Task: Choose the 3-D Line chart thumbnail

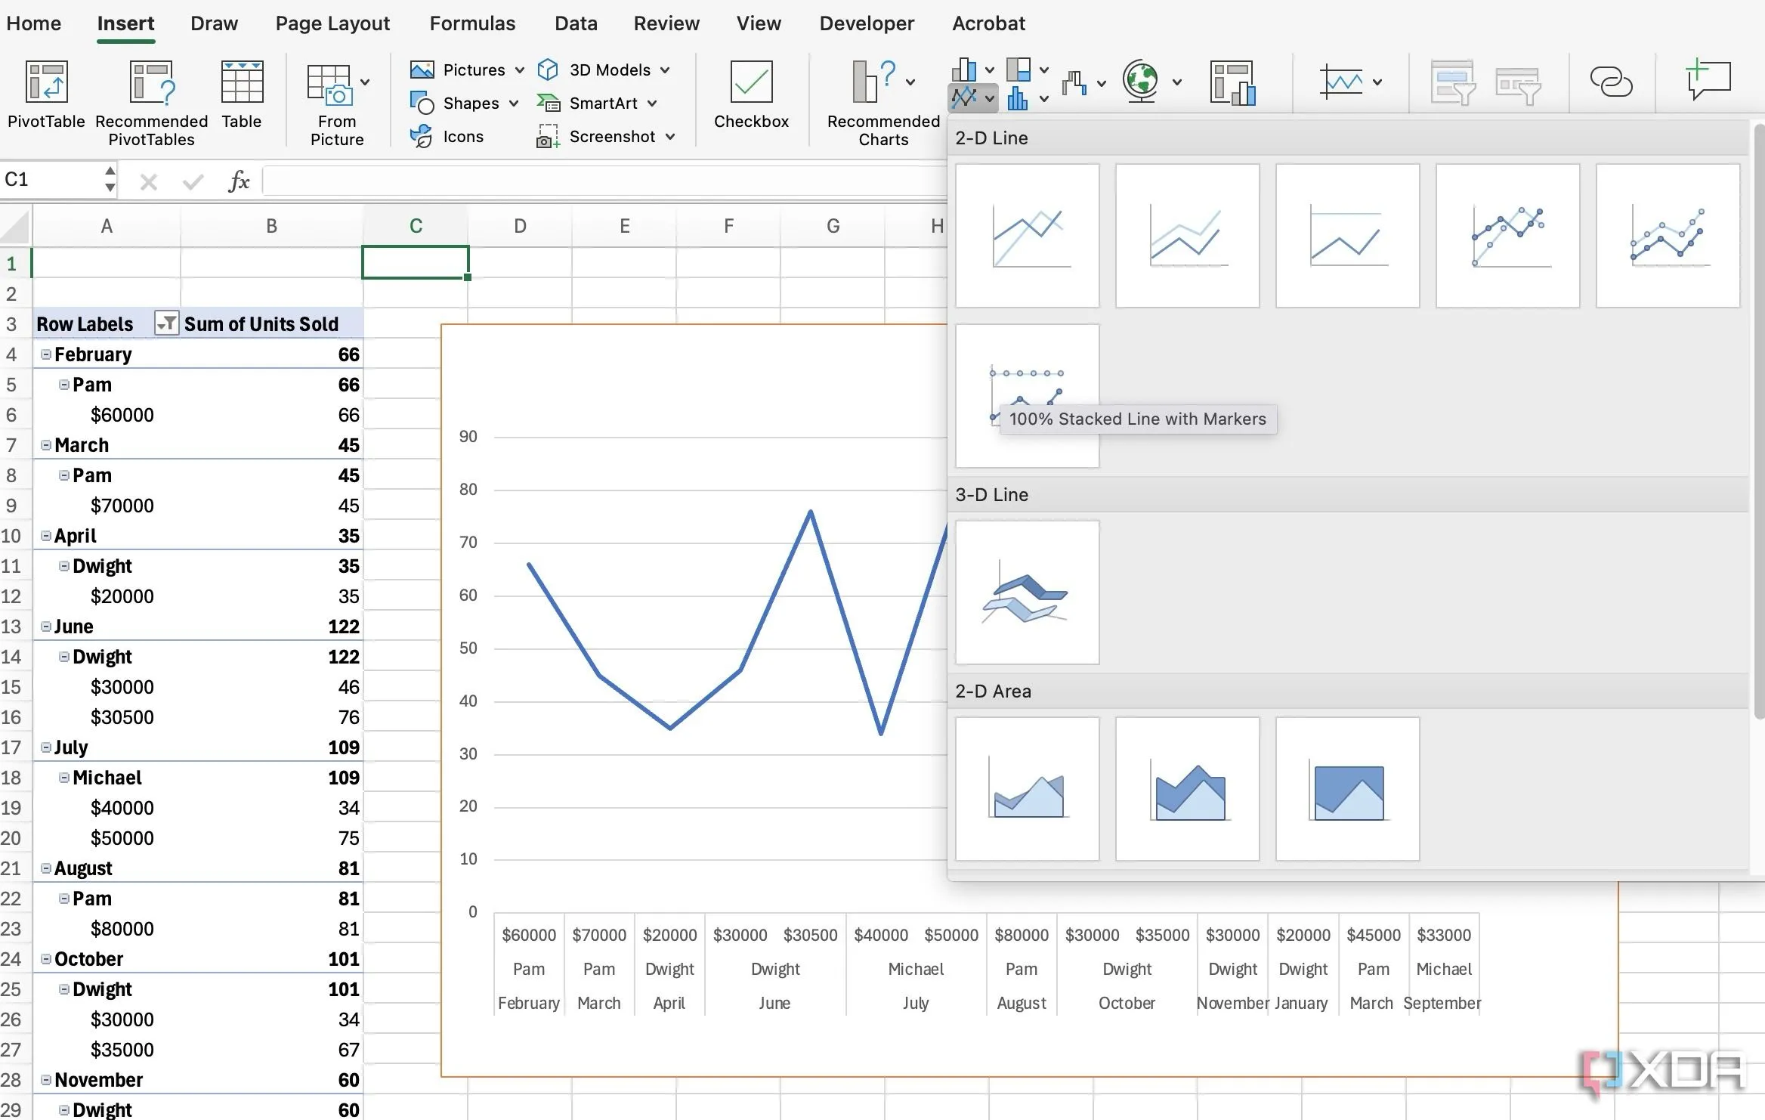Action: point(1028,592)
